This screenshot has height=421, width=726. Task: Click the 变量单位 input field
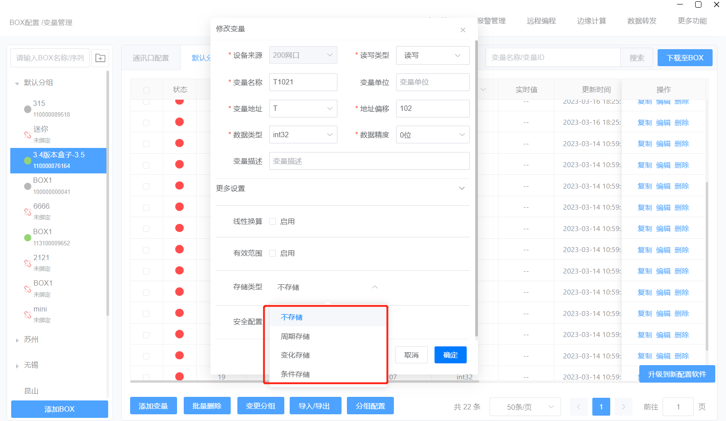point(433,82)
